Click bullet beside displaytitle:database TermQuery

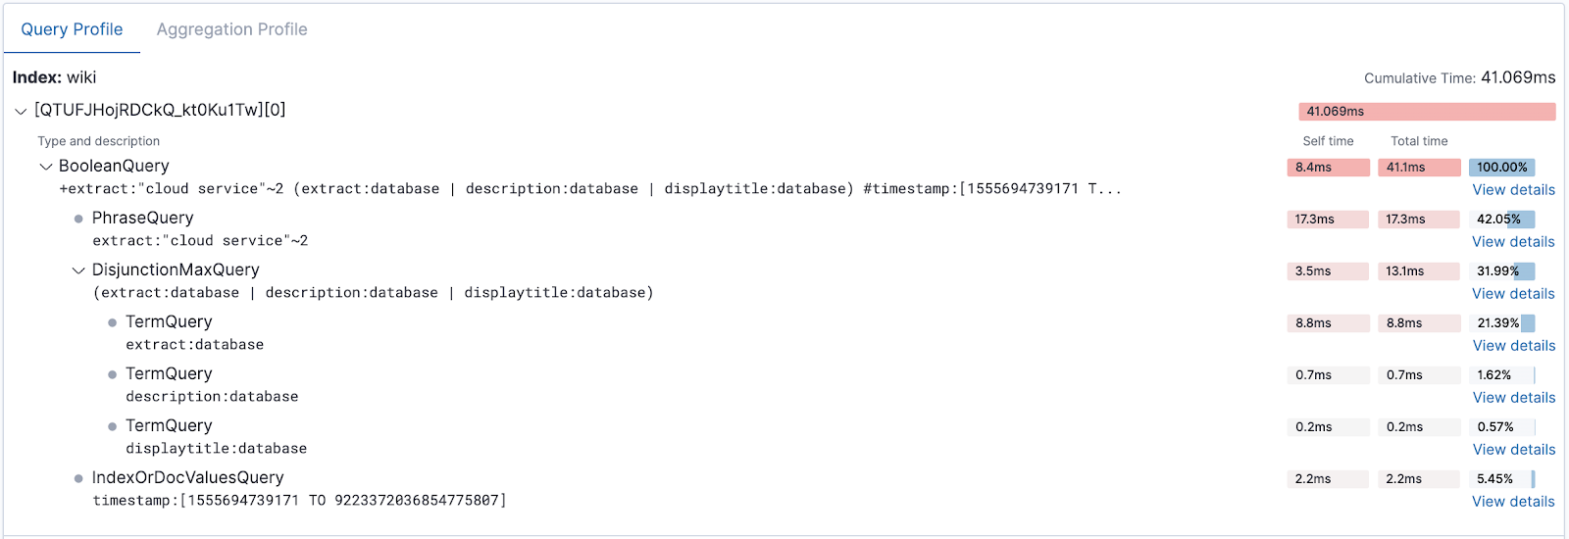coord(112,426)
